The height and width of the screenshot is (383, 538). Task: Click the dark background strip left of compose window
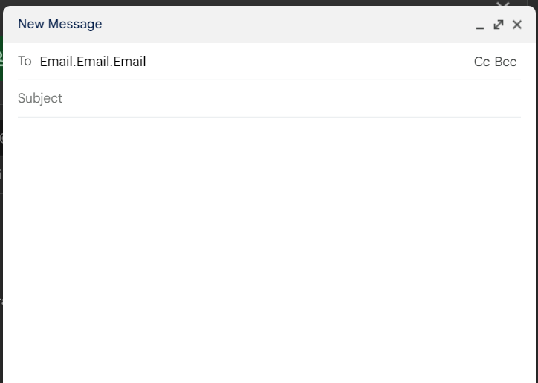click(x=1, y=245)
